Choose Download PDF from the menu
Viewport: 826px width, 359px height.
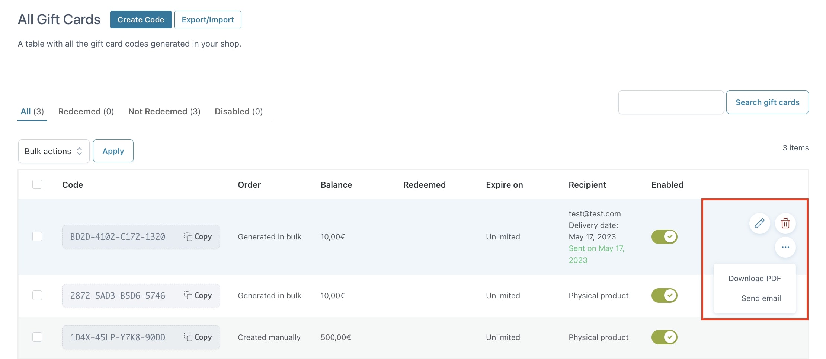pos(755,279)
